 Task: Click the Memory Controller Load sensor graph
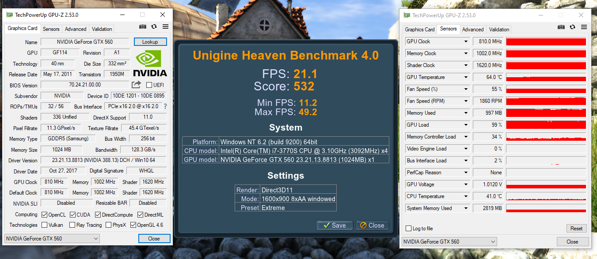tap(546, 137)
